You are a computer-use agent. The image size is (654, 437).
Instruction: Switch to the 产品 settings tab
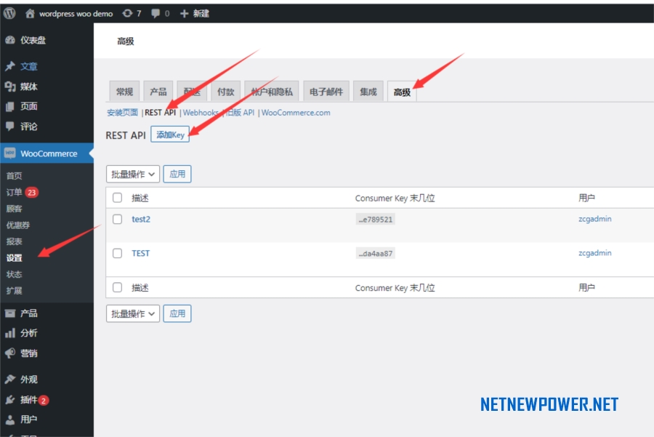[158, 92]
